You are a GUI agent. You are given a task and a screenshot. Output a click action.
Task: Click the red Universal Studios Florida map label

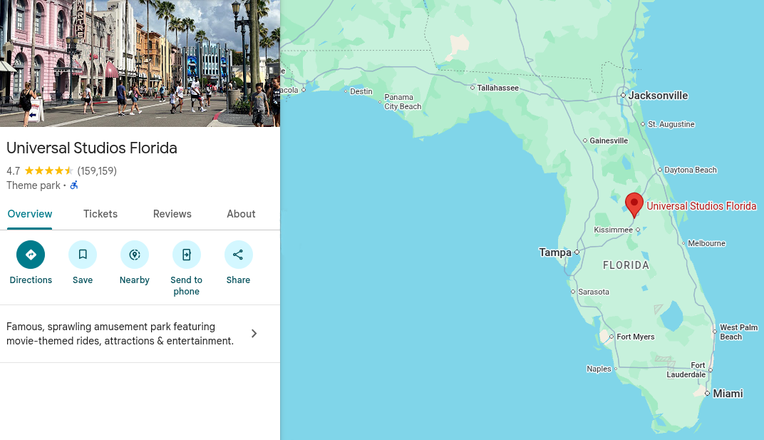pyautogui.click(x=701, y=206)
